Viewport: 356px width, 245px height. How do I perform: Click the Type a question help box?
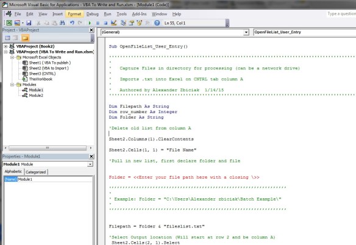point(341,14)
